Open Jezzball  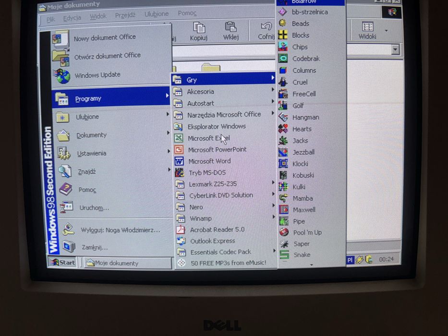[311, 152]
